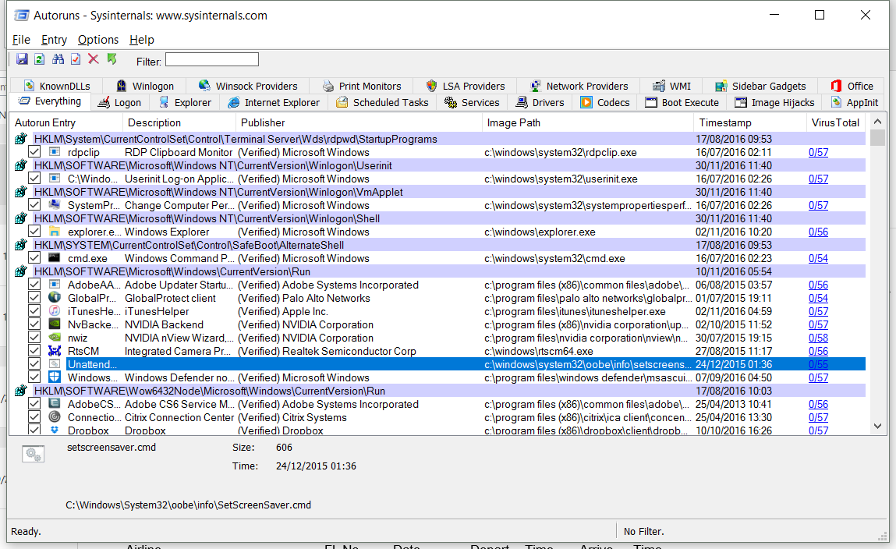
Task: Click the scrollbar down arrow
Action: tap(878, 426)
